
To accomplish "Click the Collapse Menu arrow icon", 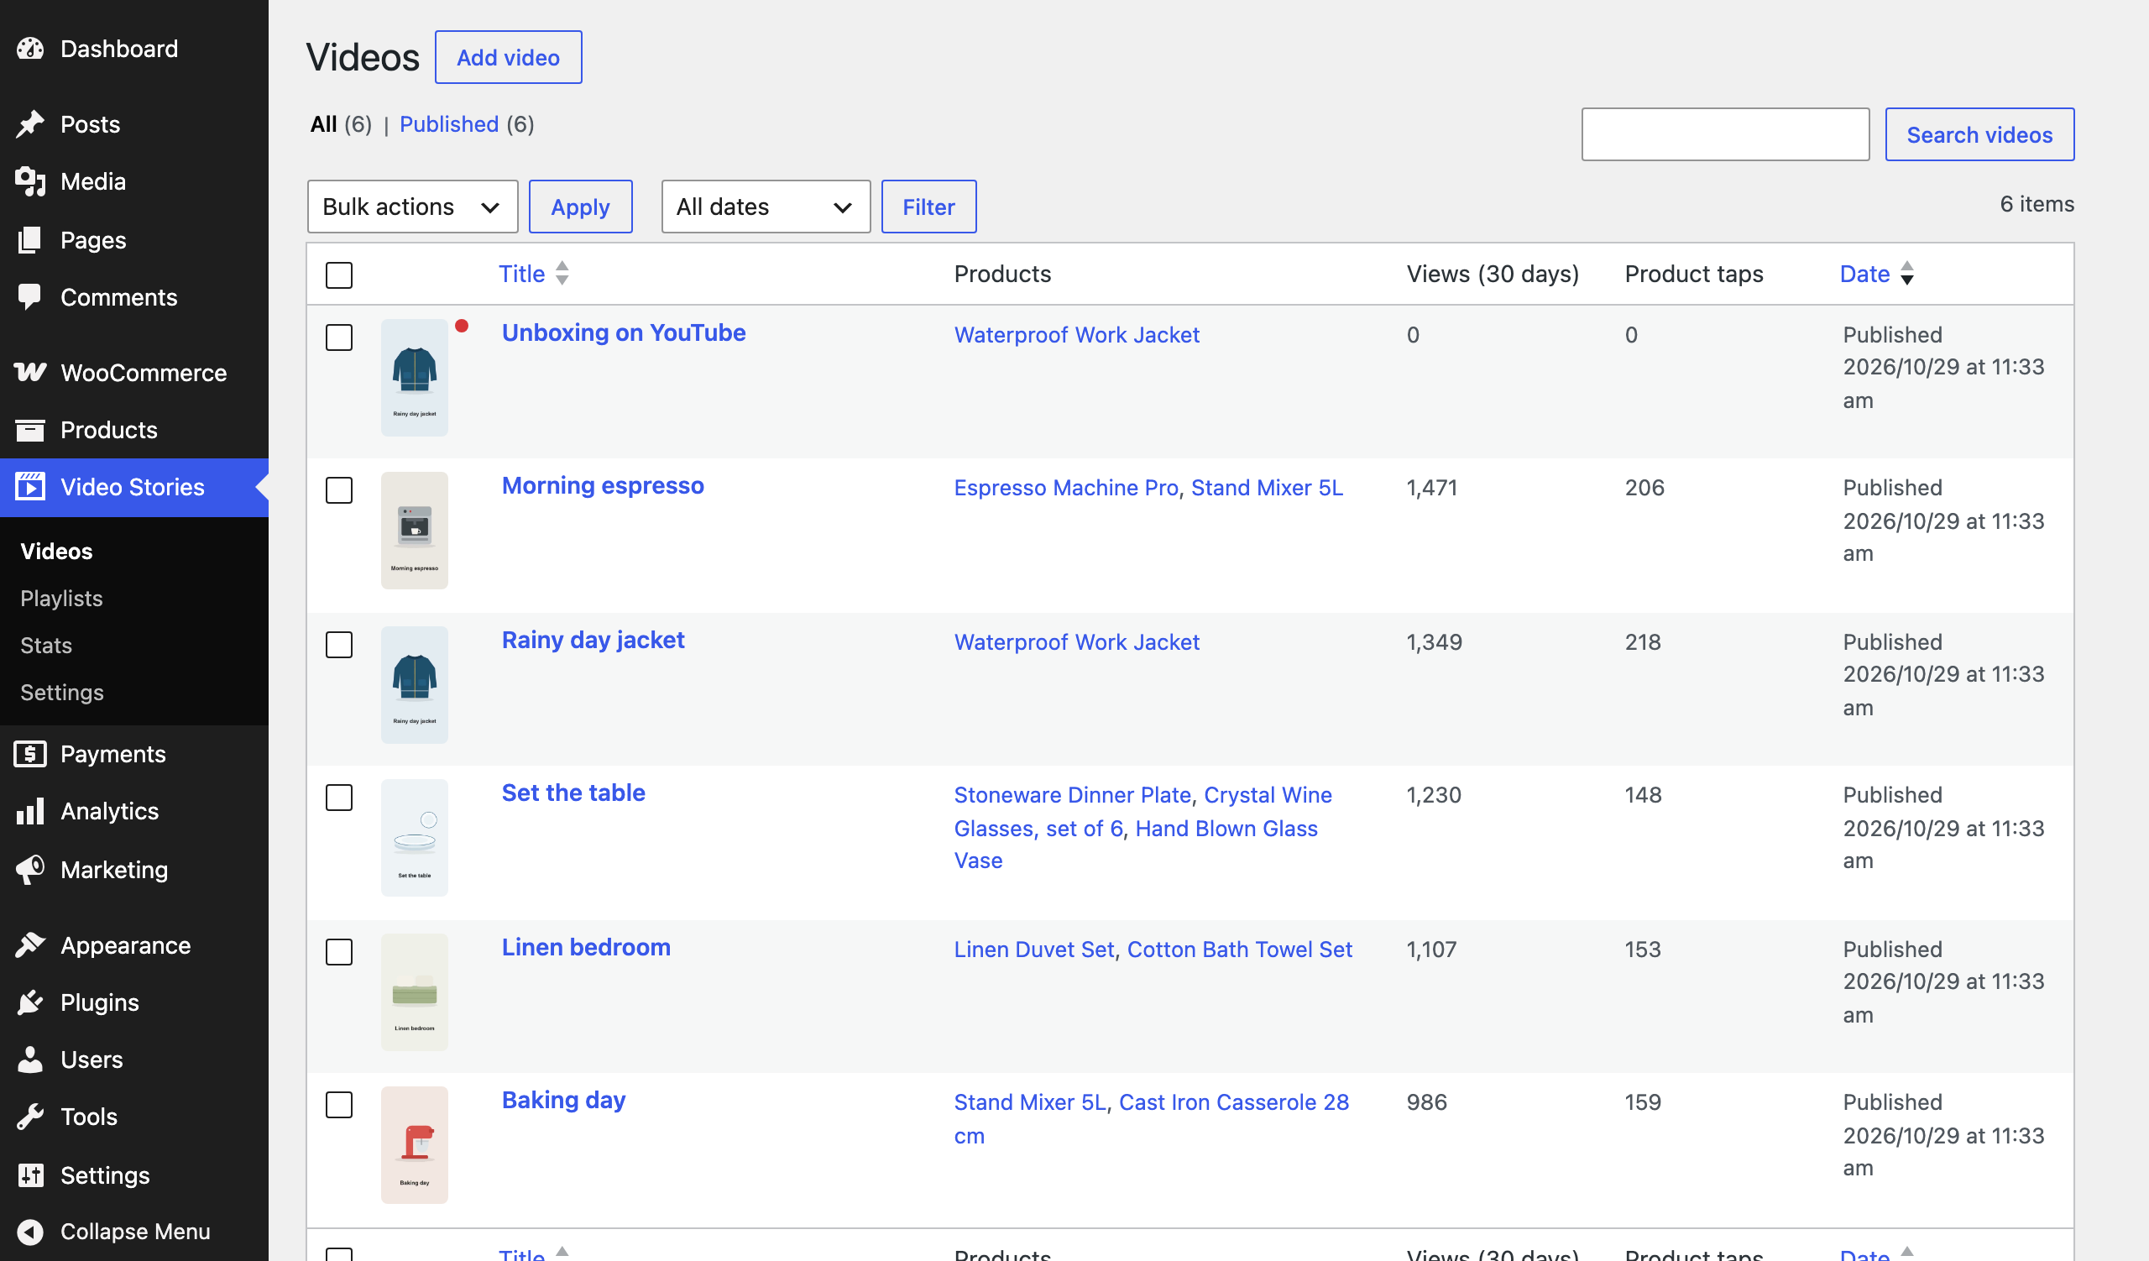I will tap(30, 1232).
